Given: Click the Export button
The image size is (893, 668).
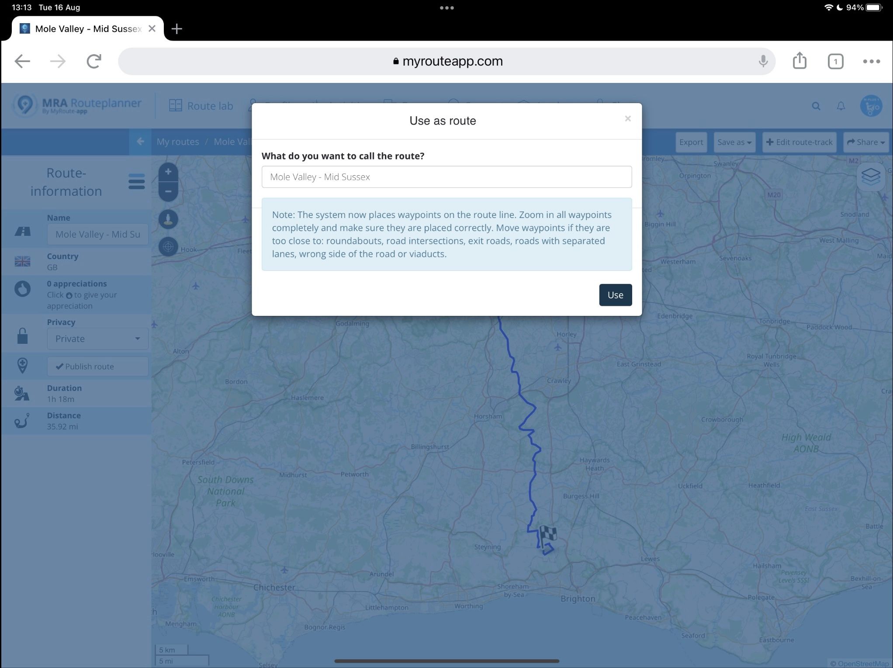Looking at the screenshot, I should click(691, 142).
